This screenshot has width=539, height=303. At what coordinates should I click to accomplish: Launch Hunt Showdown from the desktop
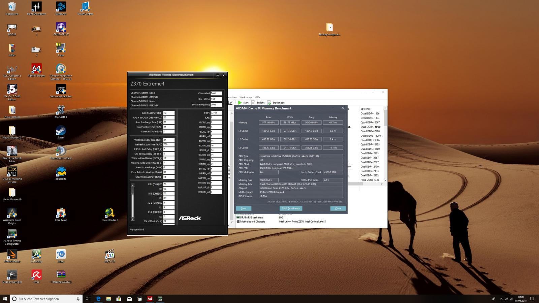(36, 8)
